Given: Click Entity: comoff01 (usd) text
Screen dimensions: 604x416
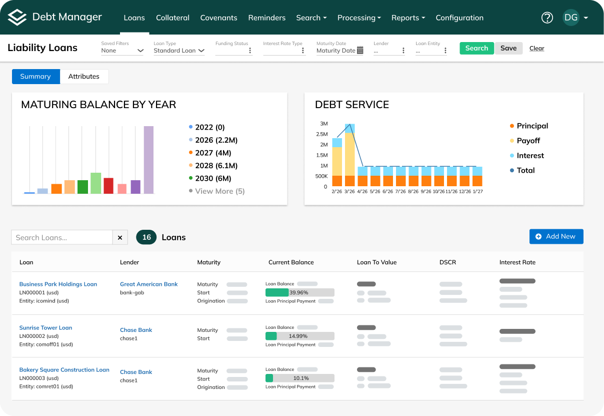Looking at the screenshot, I should pyautogui.click(x=46, y=344).
